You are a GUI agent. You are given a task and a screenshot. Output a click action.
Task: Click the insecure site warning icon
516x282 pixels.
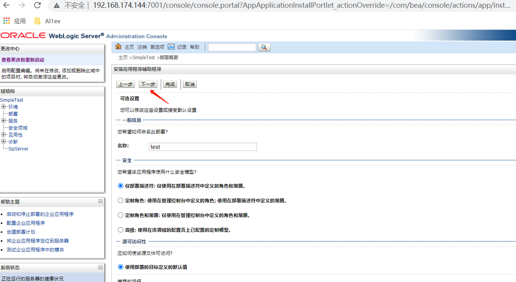tap(57, 5)
